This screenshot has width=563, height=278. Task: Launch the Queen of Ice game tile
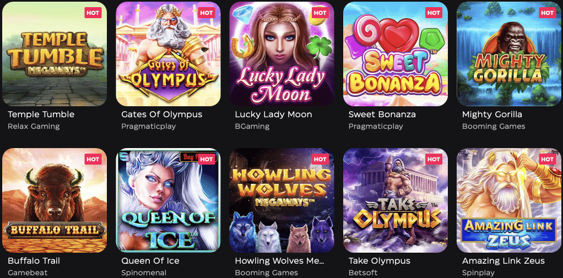coord(168,200)
